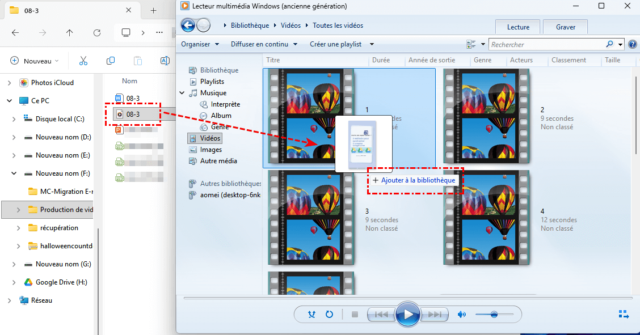Adjust the volume slider handle
This screenshot has height=335, width=640.
[494, 314]
